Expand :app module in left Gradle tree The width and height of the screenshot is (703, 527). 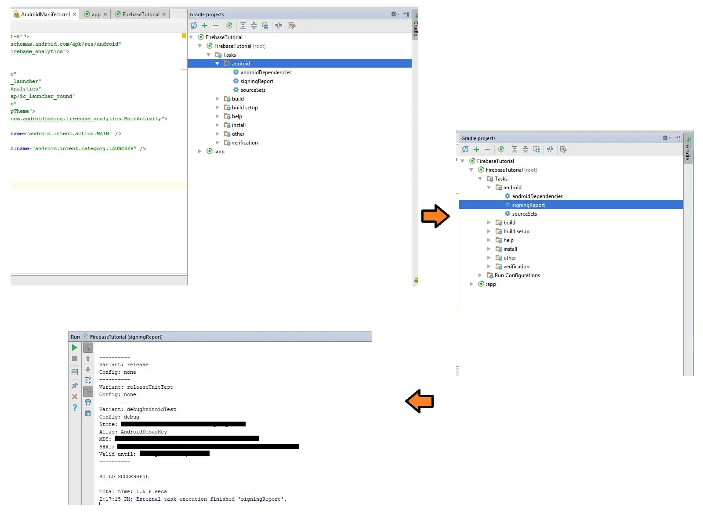(199, 152)
